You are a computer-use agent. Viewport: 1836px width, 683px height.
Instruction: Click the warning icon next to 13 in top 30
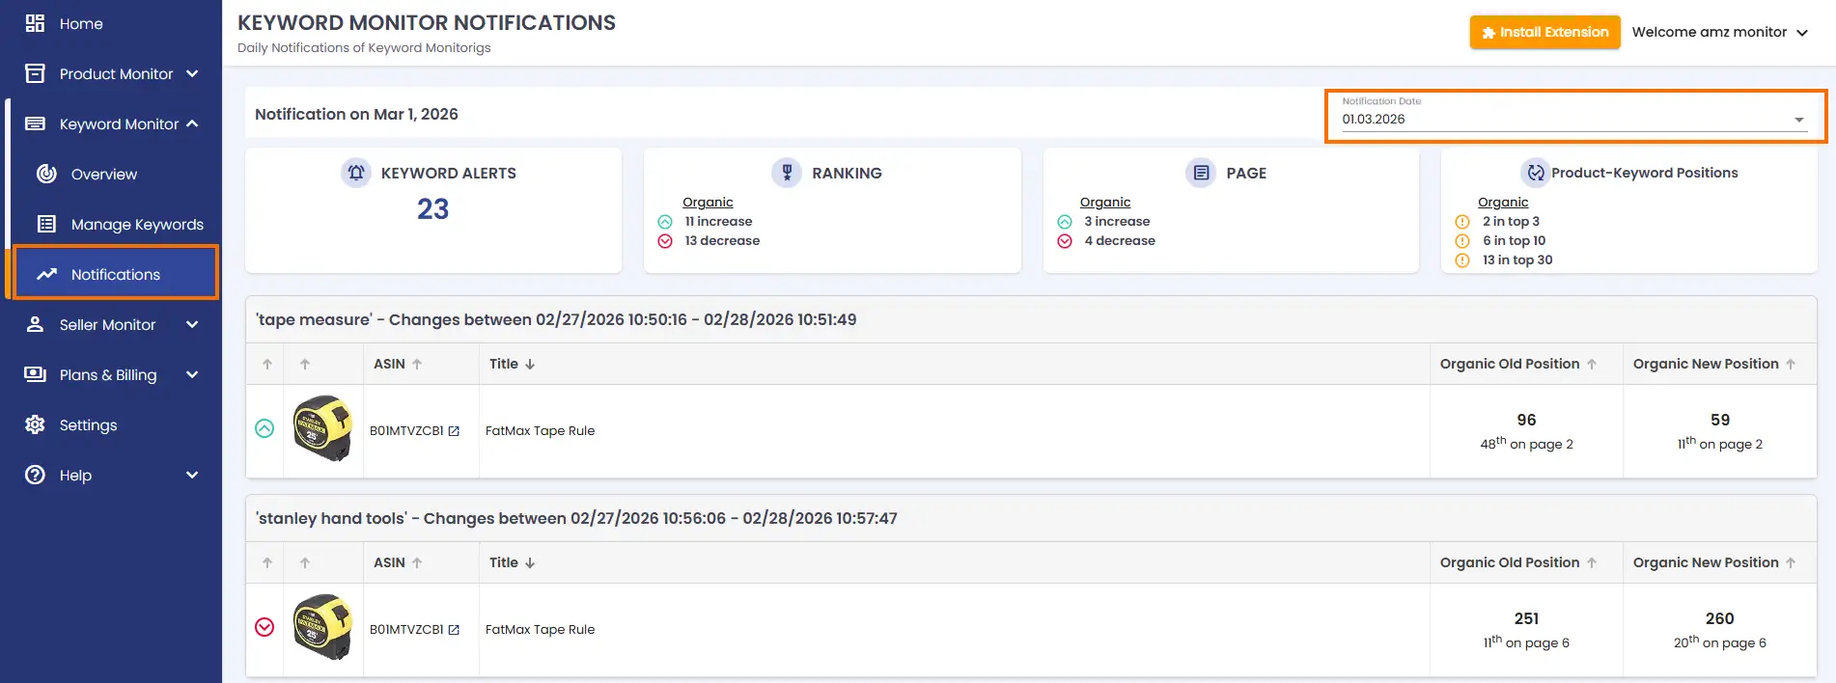tap(1462, 260)
